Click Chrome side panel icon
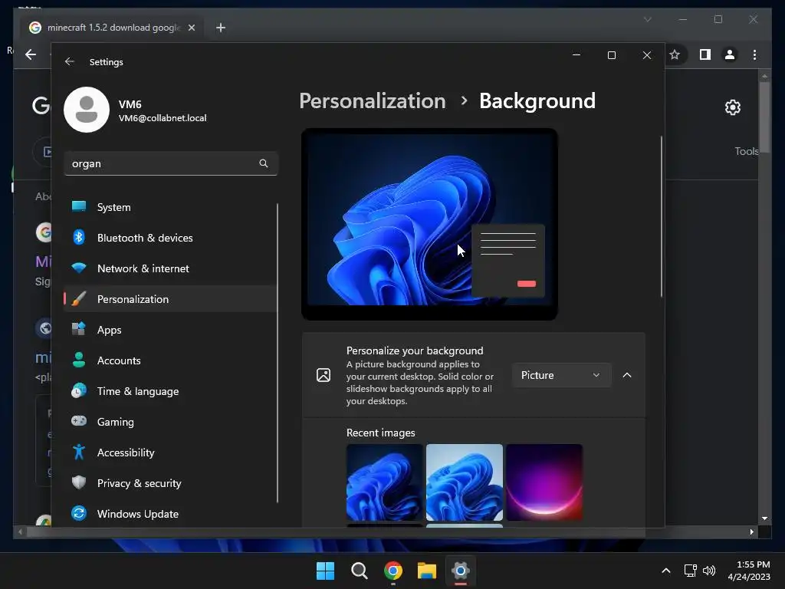Screen dimensions: 785x589 (705, 54)
